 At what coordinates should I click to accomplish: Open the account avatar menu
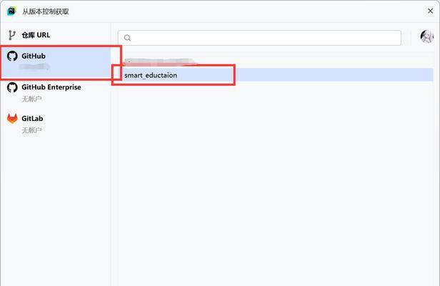[x=427, y=36]
